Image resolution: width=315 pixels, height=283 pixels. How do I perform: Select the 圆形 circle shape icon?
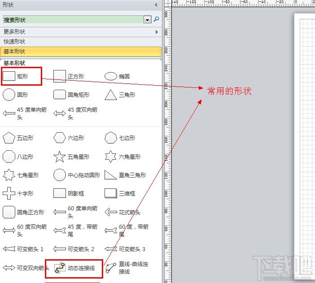click(9, 95)
